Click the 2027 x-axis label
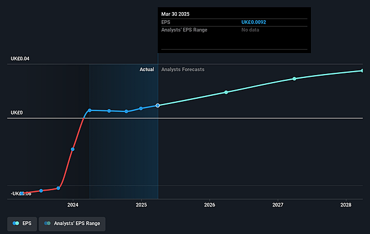Screen dimensions: 370x234 [x=277, y=205]
